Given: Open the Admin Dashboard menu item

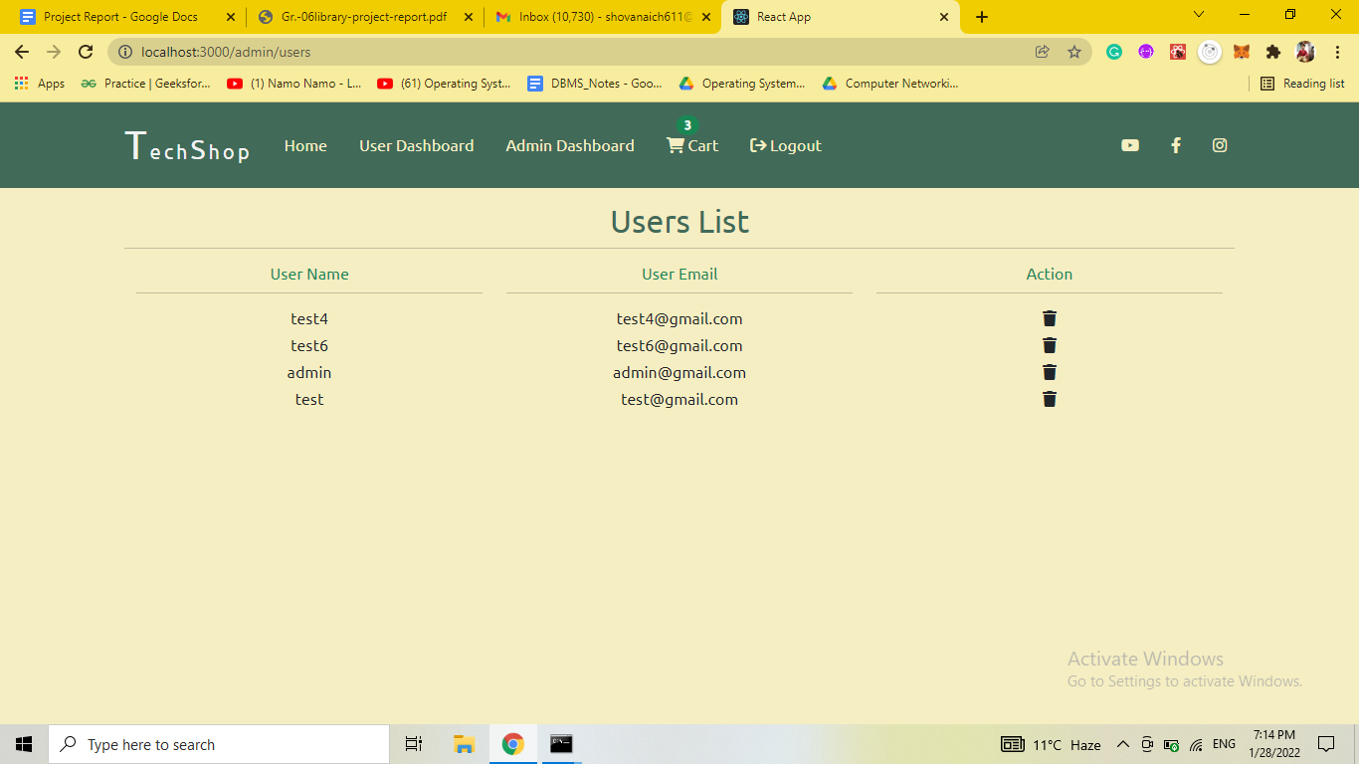Looking at the screenshot, I should click(x=569, y=145).
